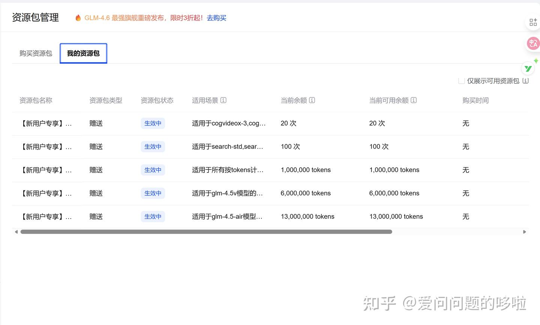Viewport: 540px width, 325px height.
Task: Click the 20 次 value under 当前余额
Action: (288, 123)
